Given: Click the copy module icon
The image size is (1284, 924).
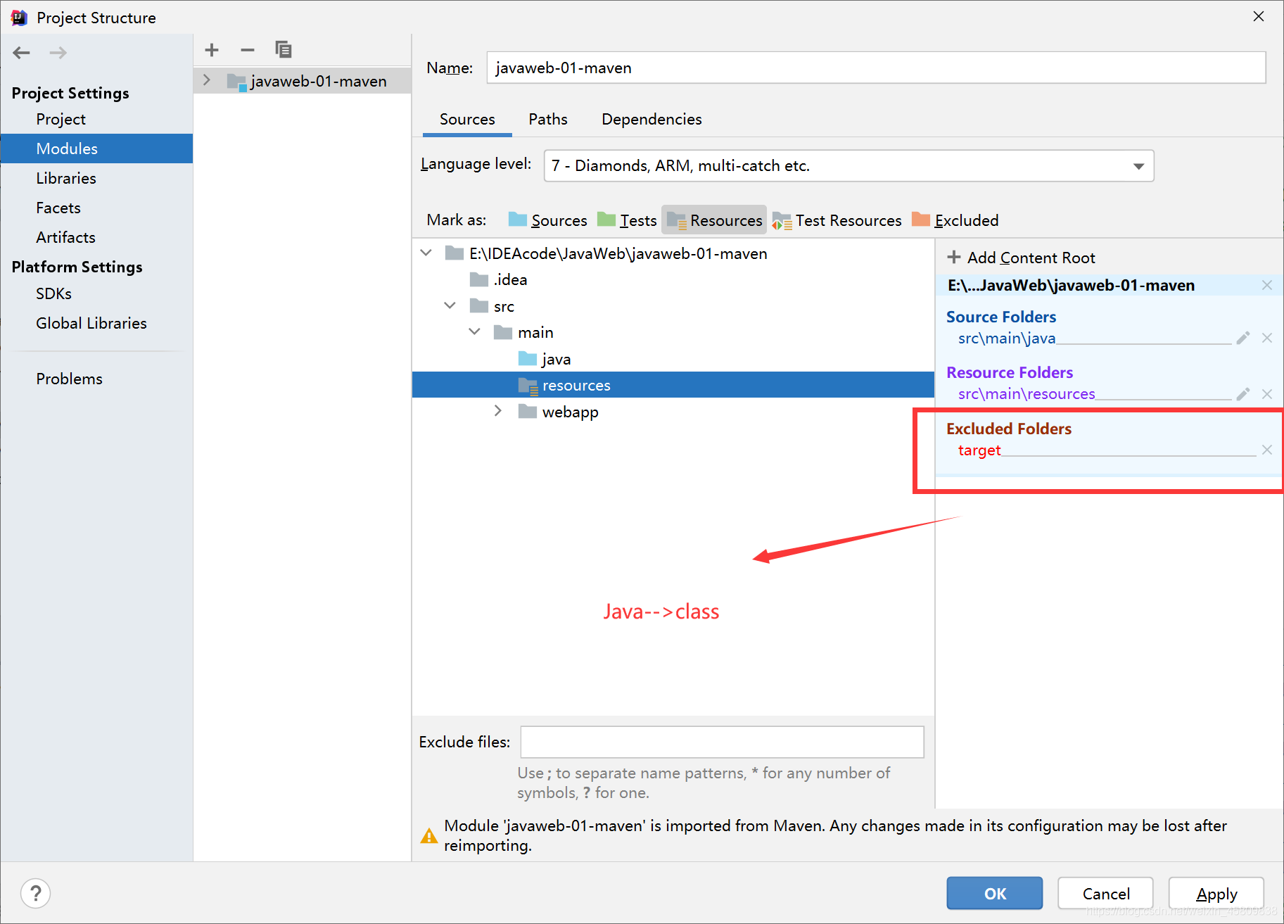Looking at the screenshot, I should (x=284, y=50).
